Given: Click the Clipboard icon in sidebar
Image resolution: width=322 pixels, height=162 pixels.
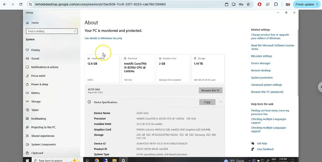Looking at the screenshot, I should (27, 153).
